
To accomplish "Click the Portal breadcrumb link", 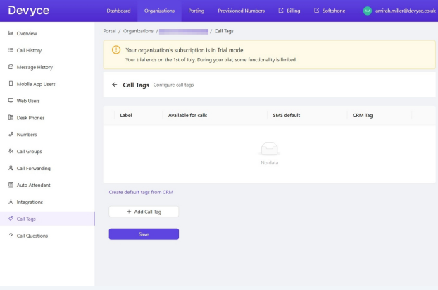I will tap(109, 31).
